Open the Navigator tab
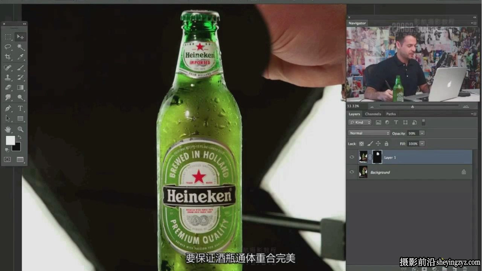 click(x=357, y=23)
